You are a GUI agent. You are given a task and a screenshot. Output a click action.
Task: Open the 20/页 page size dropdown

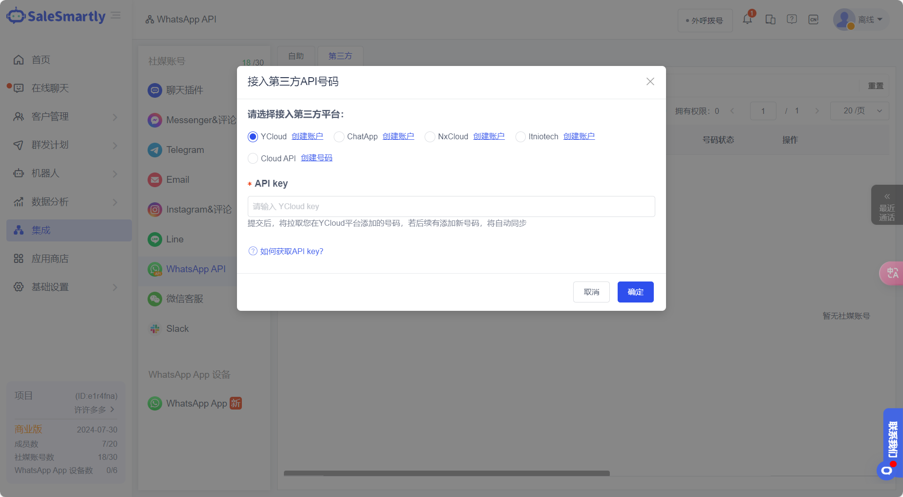(x=860, y=111)
